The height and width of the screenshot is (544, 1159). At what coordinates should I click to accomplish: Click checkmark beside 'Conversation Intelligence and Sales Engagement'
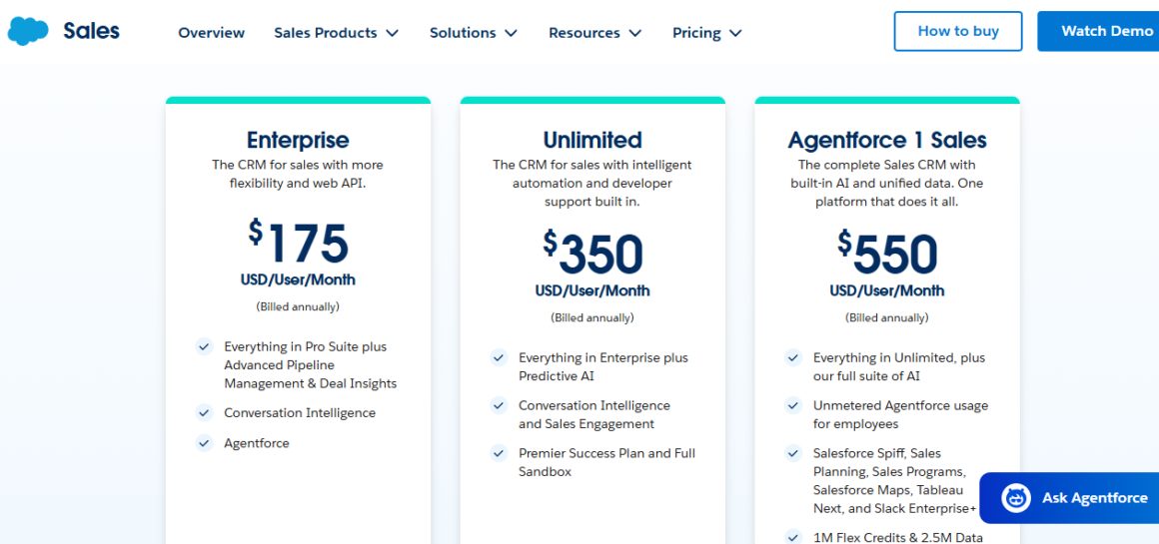click(x=499, y=406)
